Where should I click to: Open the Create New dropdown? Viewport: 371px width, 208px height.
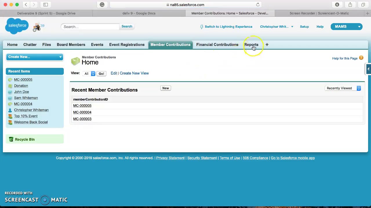pos(34,57)
